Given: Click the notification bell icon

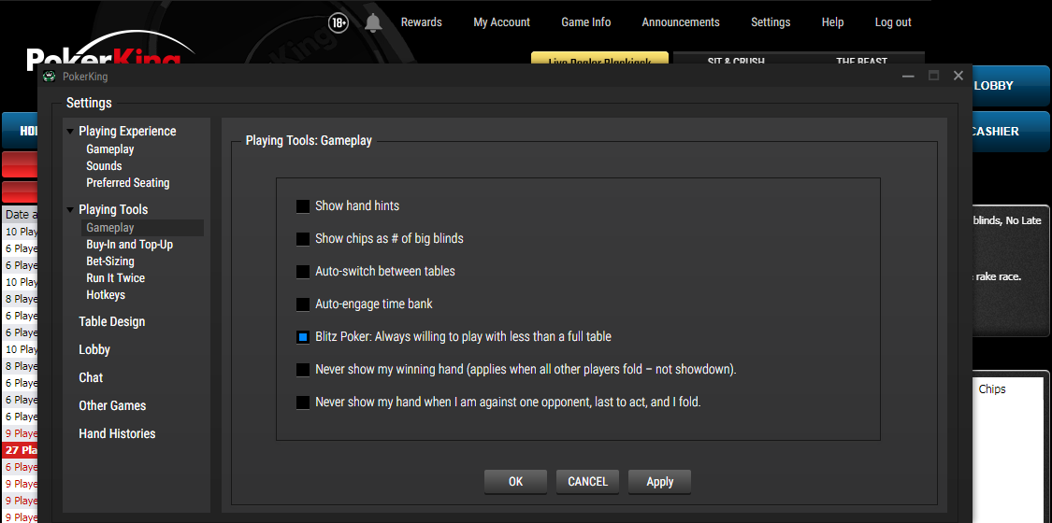Looking at the screenshot, I should pos(373,22).
